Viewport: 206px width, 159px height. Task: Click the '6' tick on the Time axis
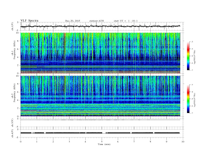click(118, 142)
